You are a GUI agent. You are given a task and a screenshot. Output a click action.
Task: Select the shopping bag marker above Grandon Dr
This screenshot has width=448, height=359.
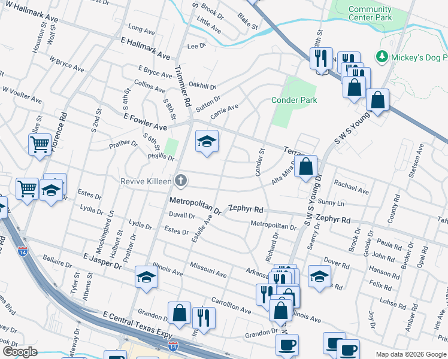pyautogui.click(x=180, y=314)
